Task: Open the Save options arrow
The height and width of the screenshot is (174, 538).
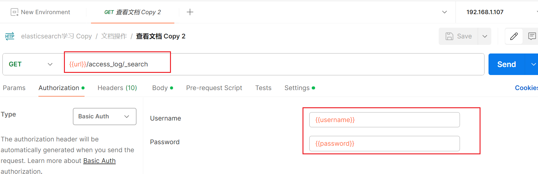Action: tap(485, 36)
